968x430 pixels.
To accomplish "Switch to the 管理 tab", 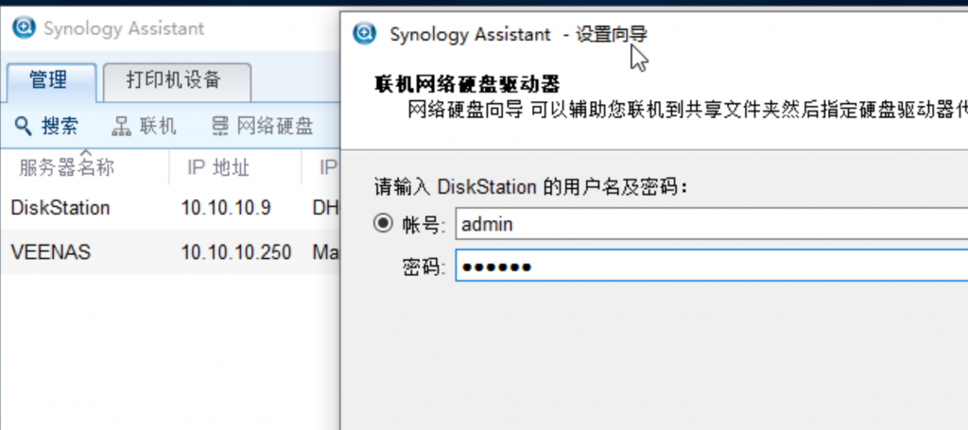I will pos(48,81).
